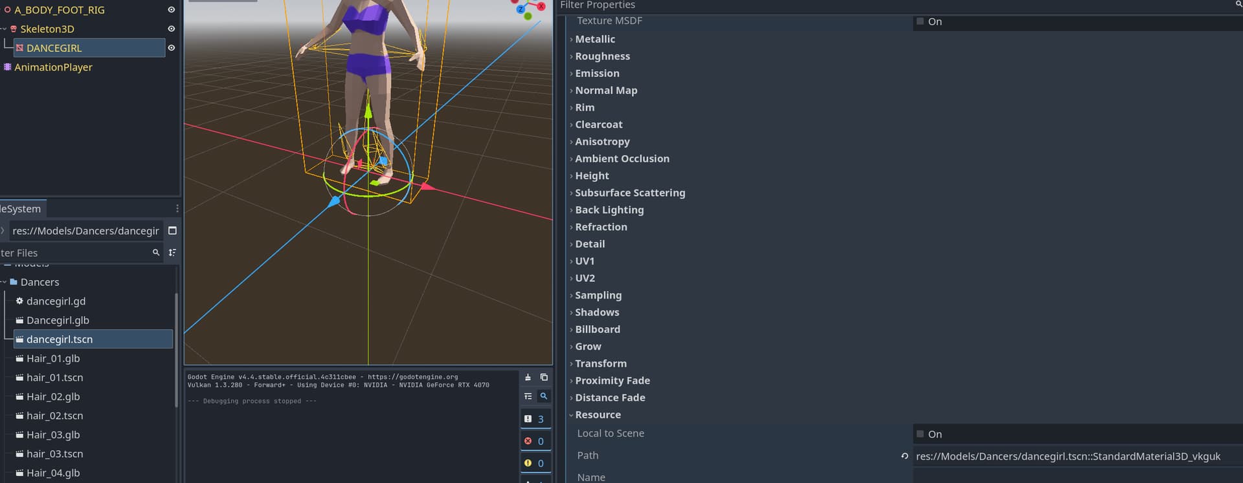Click the DANCEGIRL mesh instance icon
Image resolution: width=1243 pixels, height=483 pixels.
pyautogui.click(x=19, y=48)
